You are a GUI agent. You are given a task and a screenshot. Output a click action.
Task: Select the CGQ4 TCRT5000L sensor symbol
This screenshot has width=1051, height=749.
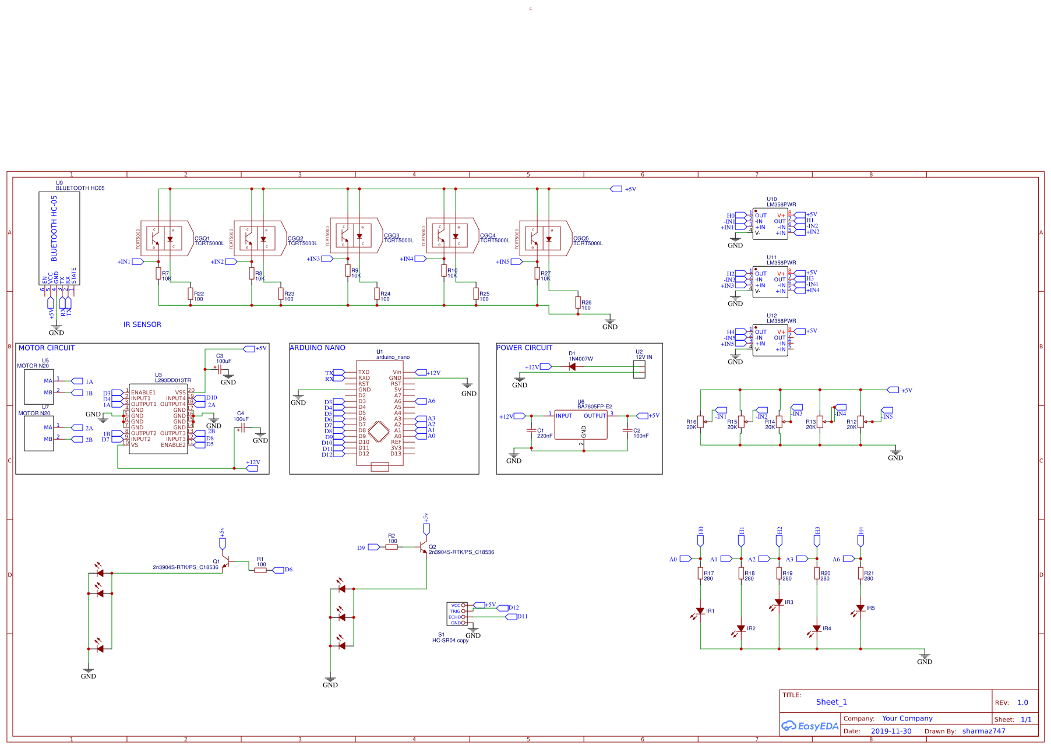452,235
